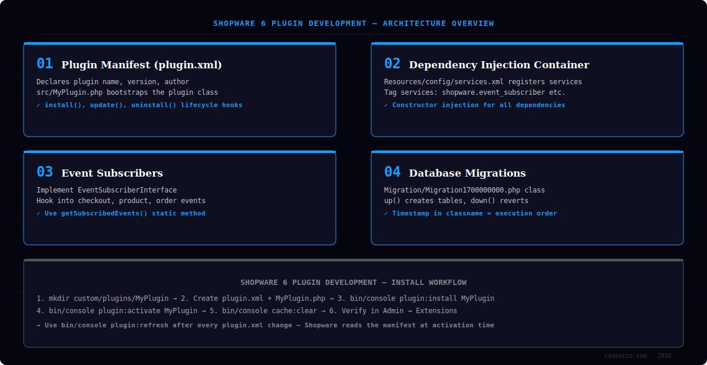Viewport: 707px width, 365px height.
Task: Click 'Implement EventSubscriberInterface' line
Action: (x=107, y=190)
